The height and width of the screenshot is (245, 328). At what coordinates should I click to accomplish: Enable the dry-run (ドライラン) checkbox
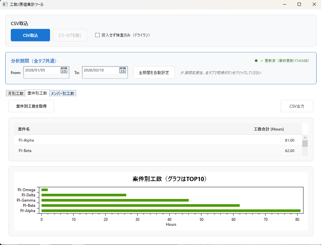[97, 35]
